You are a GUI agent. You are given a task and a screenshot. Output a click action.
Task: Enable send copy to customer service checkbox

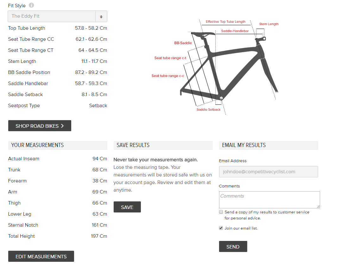221,212
